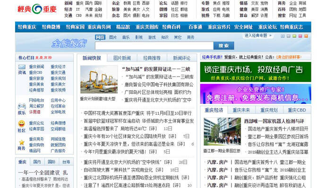Click inside the 全能搜索 search text box
The width and height of the screenshot is (326, 188).
coord(154,46)
